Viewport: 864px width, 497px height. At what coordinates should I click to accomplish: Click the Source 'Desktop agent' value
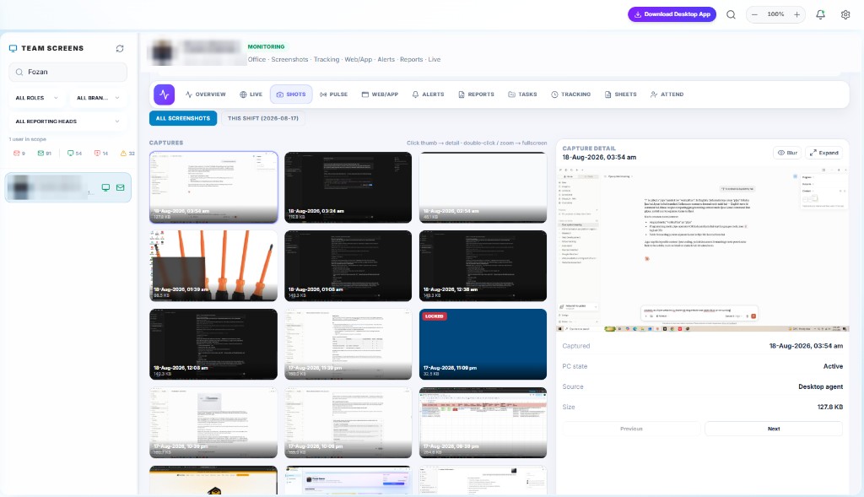[x=820, y=386]
